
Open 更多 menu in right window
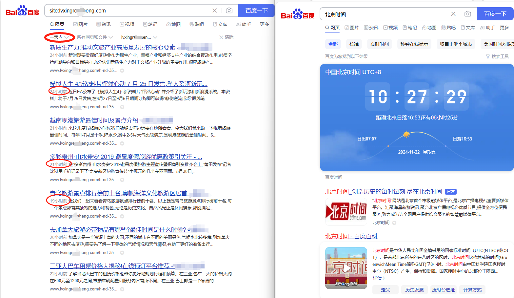pyautogui.click(x=504, y=28)
